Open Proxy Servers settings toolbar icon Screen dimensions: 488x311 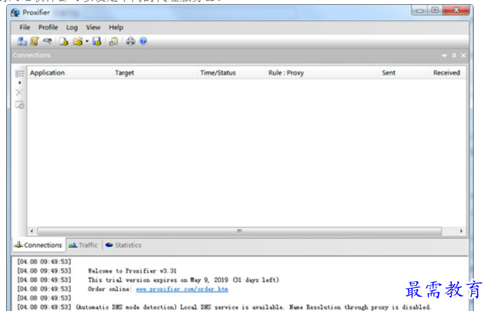click(x=22, y=41)
